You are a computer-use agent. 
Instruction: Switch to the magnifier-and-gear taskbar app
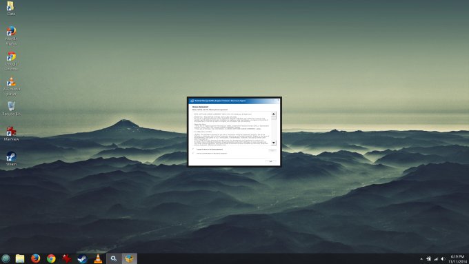click(114, 258)
